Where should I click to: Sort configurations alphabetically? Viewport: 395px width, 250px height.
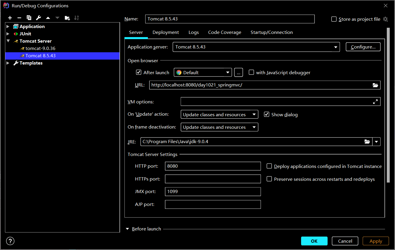tap(76, 18)
